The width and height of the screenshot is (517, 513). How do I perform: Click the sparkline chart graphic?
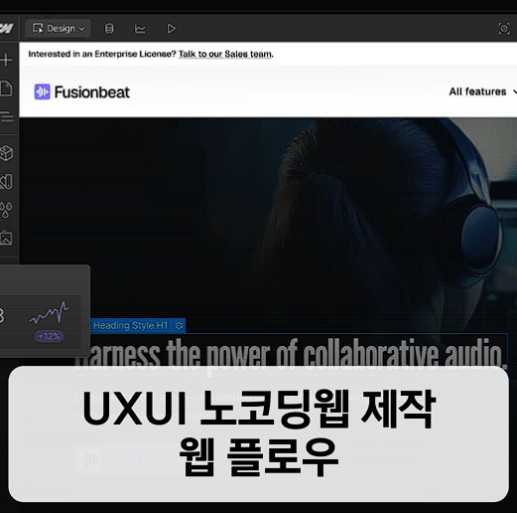tap(49, 312)
